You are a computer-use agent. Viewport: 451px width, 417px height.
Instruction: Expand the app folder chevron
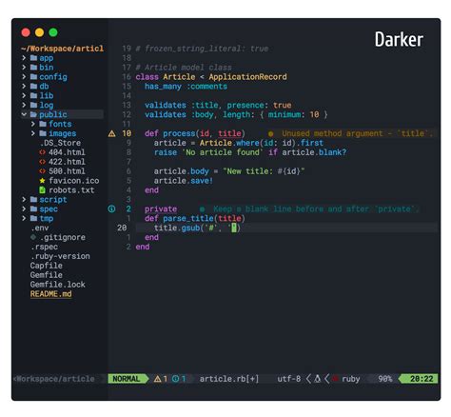[24, 58]
